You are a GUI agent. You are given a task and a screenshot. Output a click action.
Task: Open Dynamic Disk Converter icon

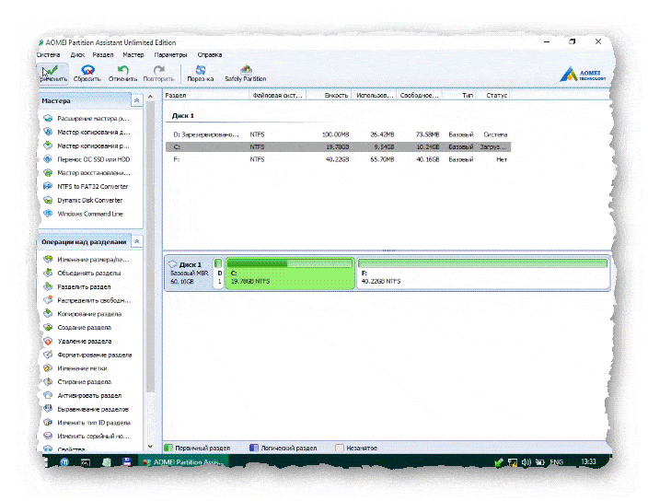click(x=48, y=200)
